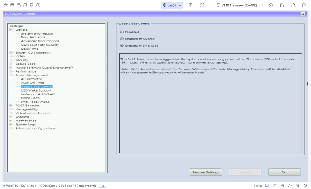Image resolution: width=311 pixels, height=189 pixels.
Task: Click the last crossed-out icon in status bar
Action: (x=306, y=186)
